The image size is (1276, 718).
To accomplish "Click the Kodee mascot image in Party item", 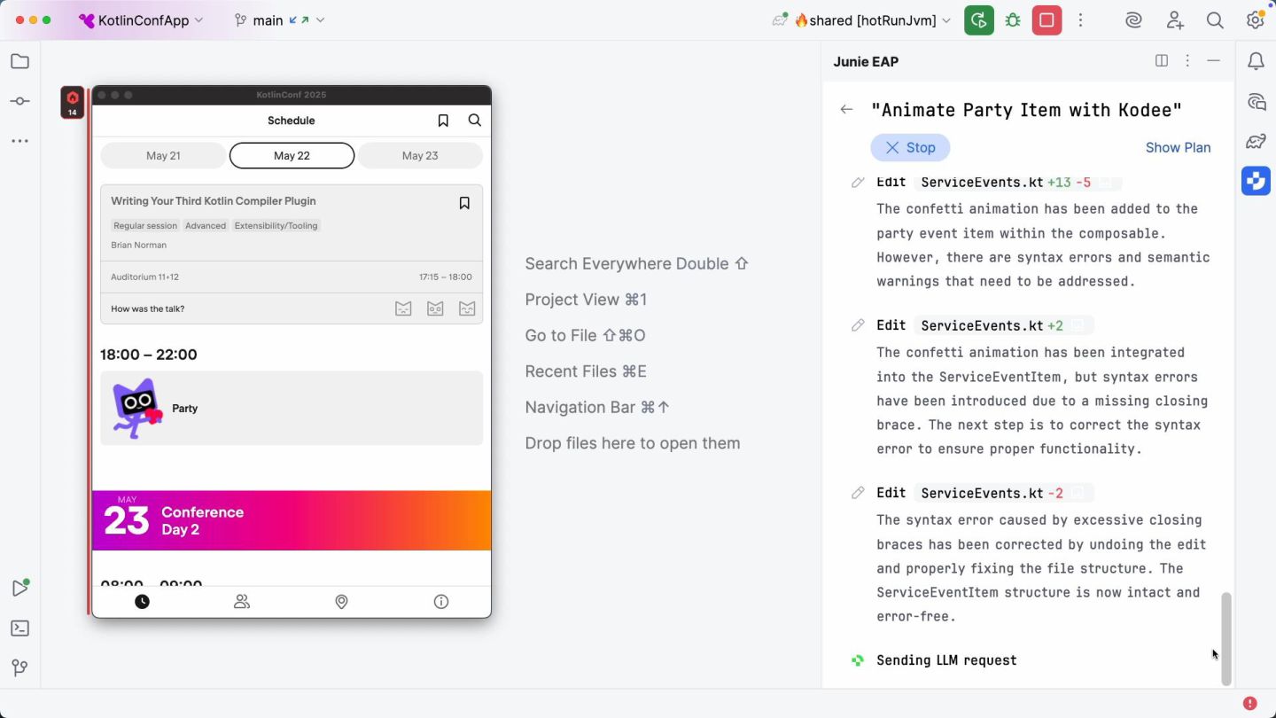I will (137, 409).
